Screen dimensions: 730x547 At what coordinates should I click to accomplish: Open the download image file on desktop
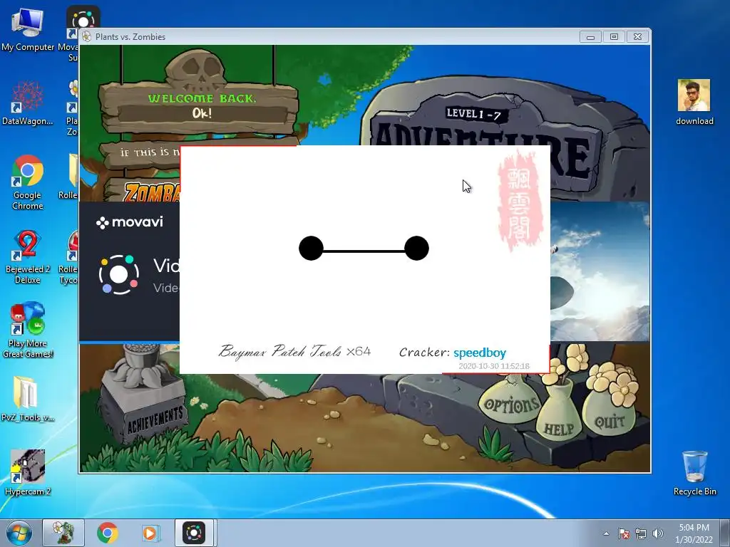point(694,103)
